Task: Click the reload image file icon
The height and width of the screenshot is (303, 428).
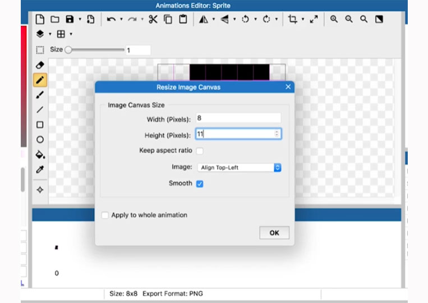Action: 90,20
